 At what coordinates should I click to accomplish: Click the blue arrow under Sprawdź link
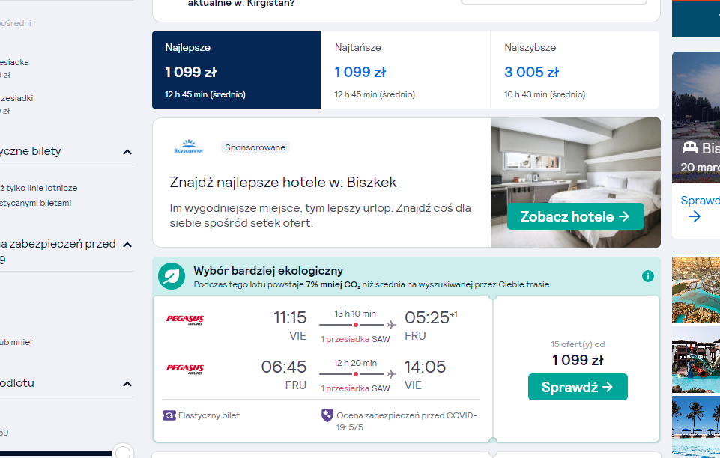695,216
